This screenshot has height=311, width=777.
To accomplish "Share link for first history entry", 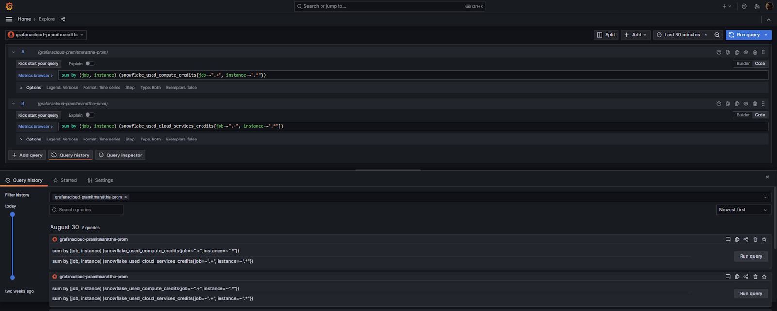I will [746, 239].
